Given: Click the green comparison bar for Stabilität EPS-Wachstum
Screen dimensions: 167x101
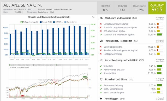Looking at the screenshot, I should (160, 35).
